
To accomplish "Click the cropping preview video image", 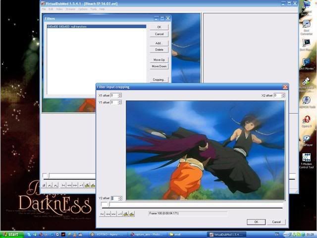I will point(206,150).
